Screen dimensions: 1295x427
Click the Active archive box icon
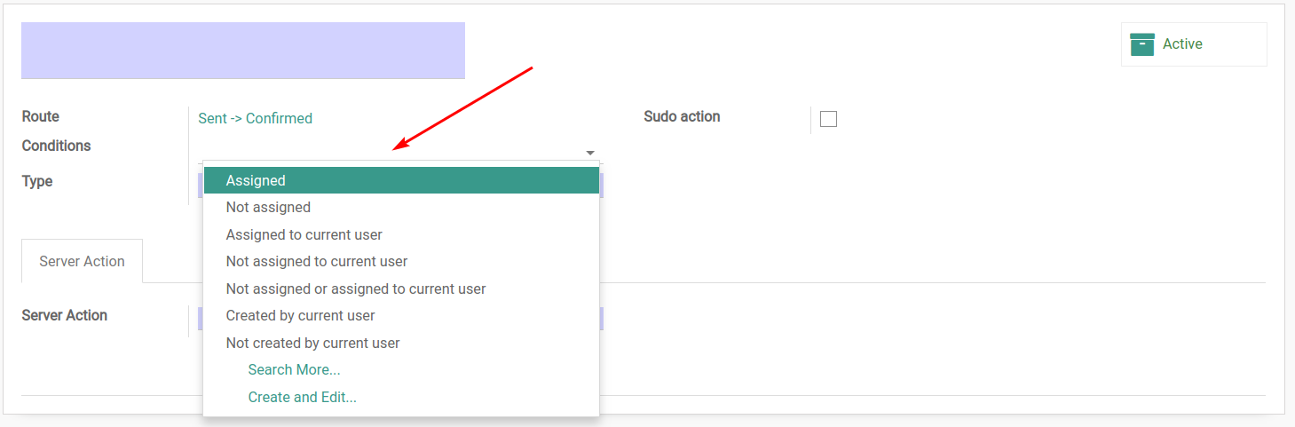click(x=1142, y=44)
